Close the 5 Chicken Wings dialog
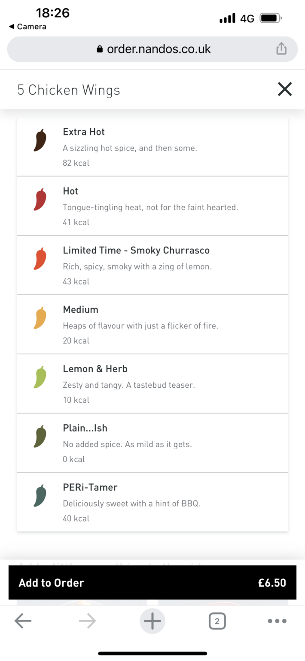This screenshot has width=305, height=661. pos(284,90)
